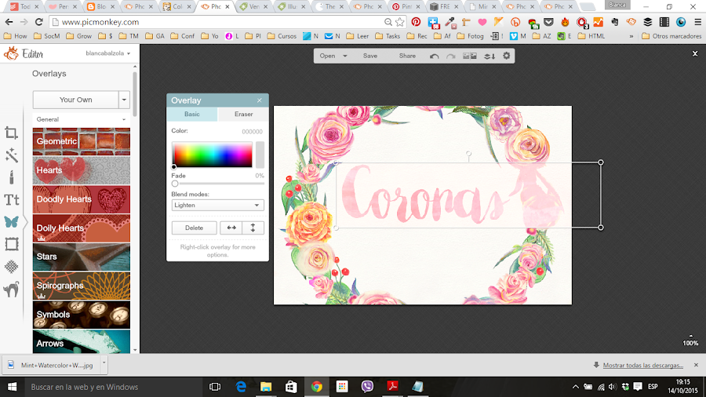Click the gray color preview swatch
The width and height of the screenshot is (706, 397).
260,155
